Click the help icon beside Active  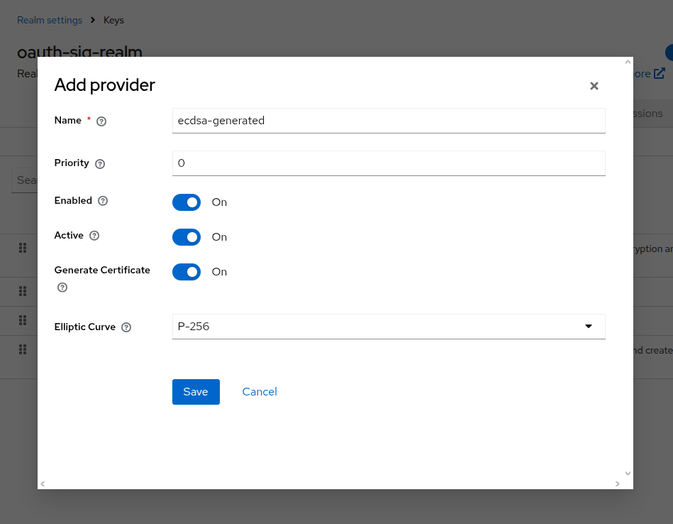[96, 236]
